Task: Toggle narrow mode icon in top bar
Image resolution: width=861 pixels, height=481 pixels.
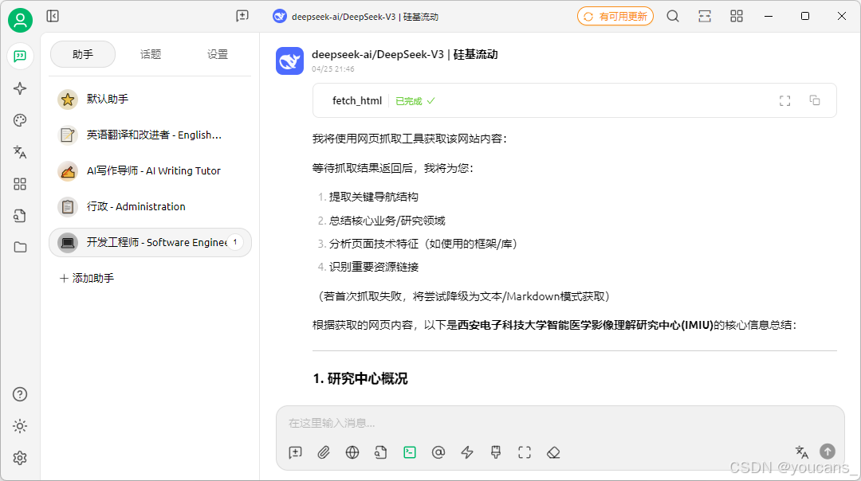Action: pos(705,17)
